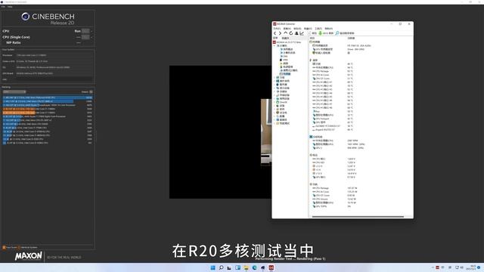
Task: Select DMI item under Computer
Action: [284, 56]
